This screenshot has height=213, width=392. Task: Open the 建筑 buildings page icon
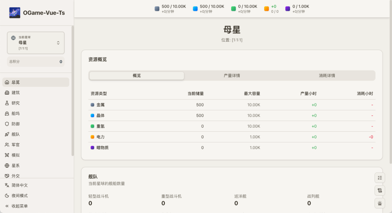click(x=7, y=93)
